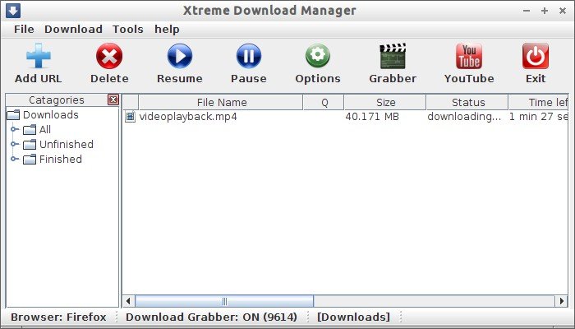Image resolution: width=575 pixels, height=329 pixels.
Task: Minimize the Xtreme Download Manager window
Action: [x=527, y=11]
